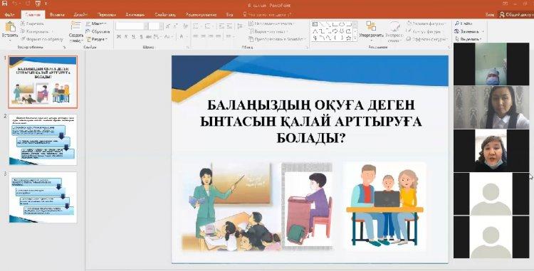Image resolution: width=534 pixels, height=271 pixels.
Task: Click the Save icon in quick access toolbar
Action: tap(4, 3)
